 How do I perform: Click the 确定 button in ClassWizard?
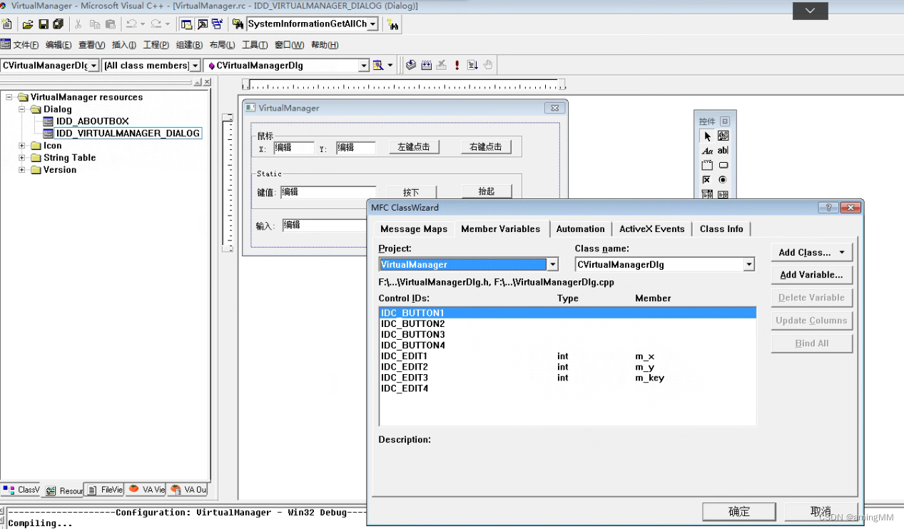pos(739,512)
